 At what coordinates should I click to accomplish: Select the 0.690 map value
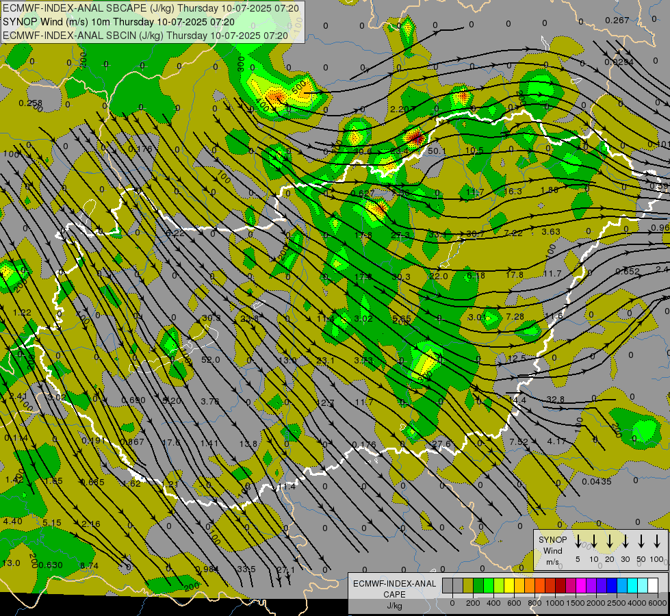[x=133, y=400]
